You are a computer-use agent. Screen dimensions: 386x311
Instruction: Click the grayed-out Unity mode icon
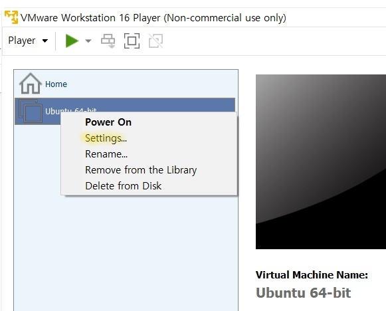click(x=156, y=41)
